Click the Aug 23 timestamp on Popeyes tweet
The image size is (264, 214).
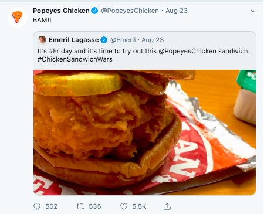point(177,11)
